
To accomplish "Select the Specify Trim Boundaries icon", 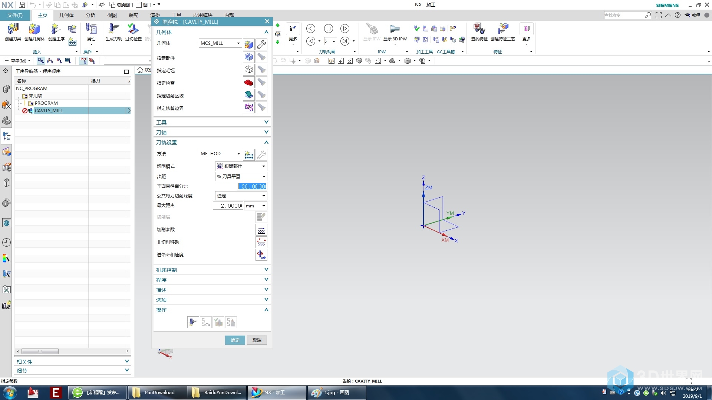I will click(249, 108).
